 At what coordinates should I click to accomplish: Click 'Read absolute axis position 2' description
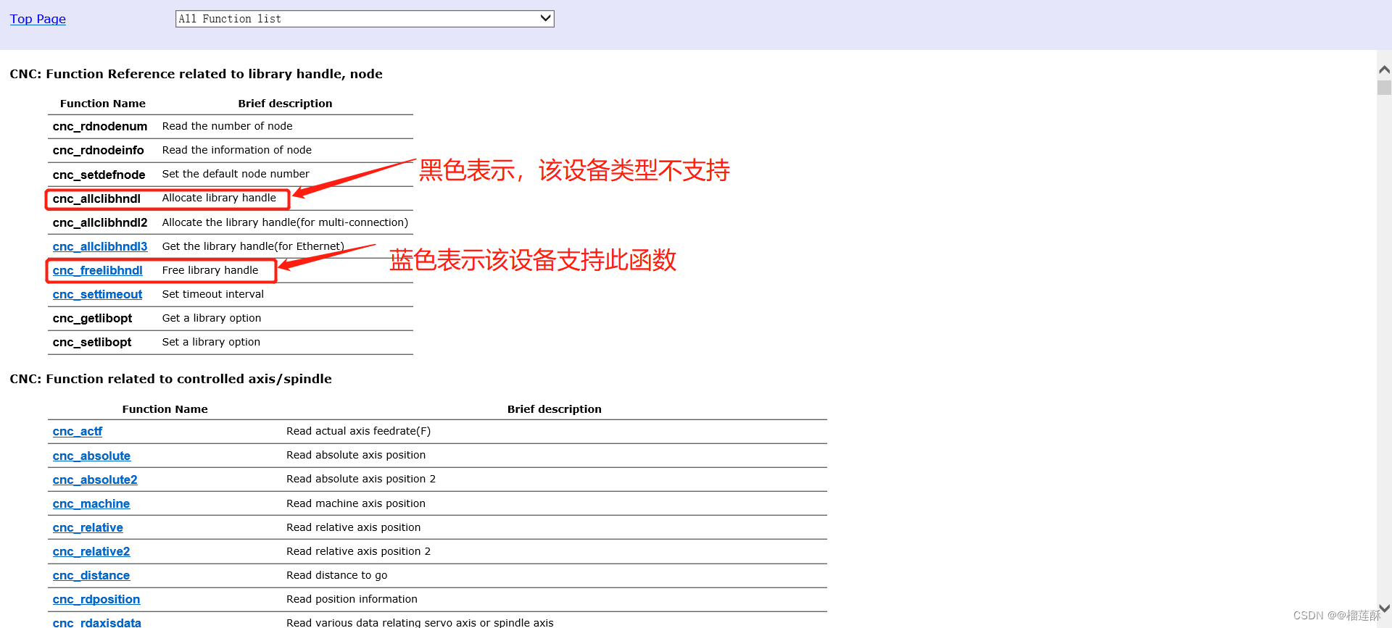(x=361, y=479)
